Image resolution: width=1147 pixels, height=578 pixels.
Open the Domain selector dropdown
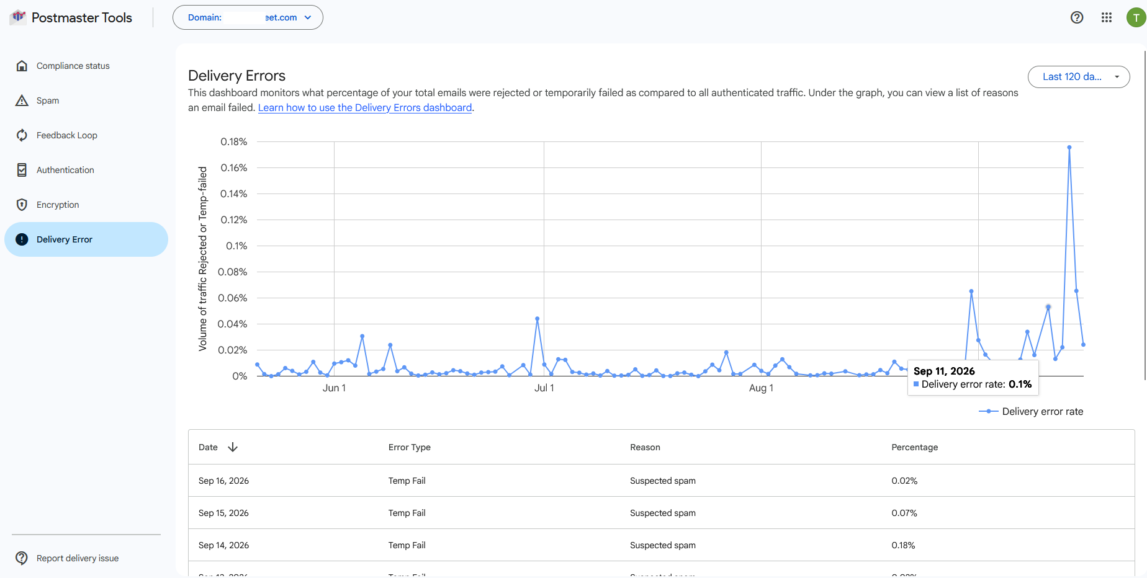pos(248,17)
